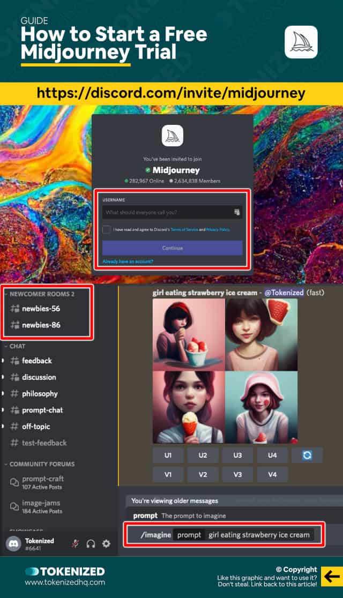Viewport: 343px width, 598px height.
Task: Click the U2 upscale button
Action: (x=203, y=455)
